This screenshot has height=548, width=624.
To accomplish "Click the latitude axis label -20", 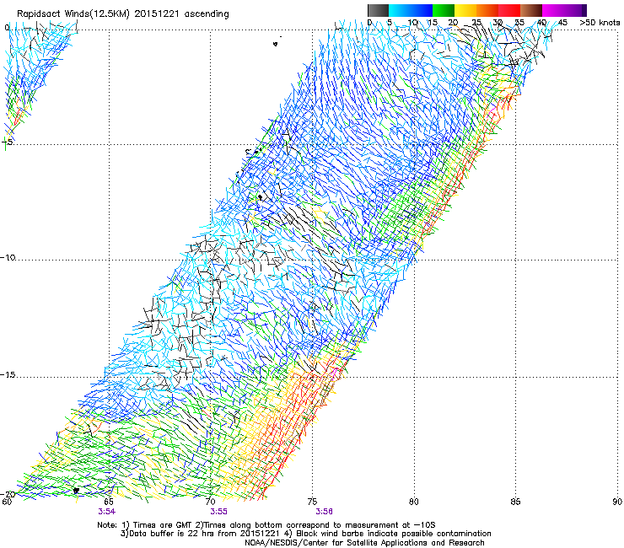I will click(x=8, y=494).
